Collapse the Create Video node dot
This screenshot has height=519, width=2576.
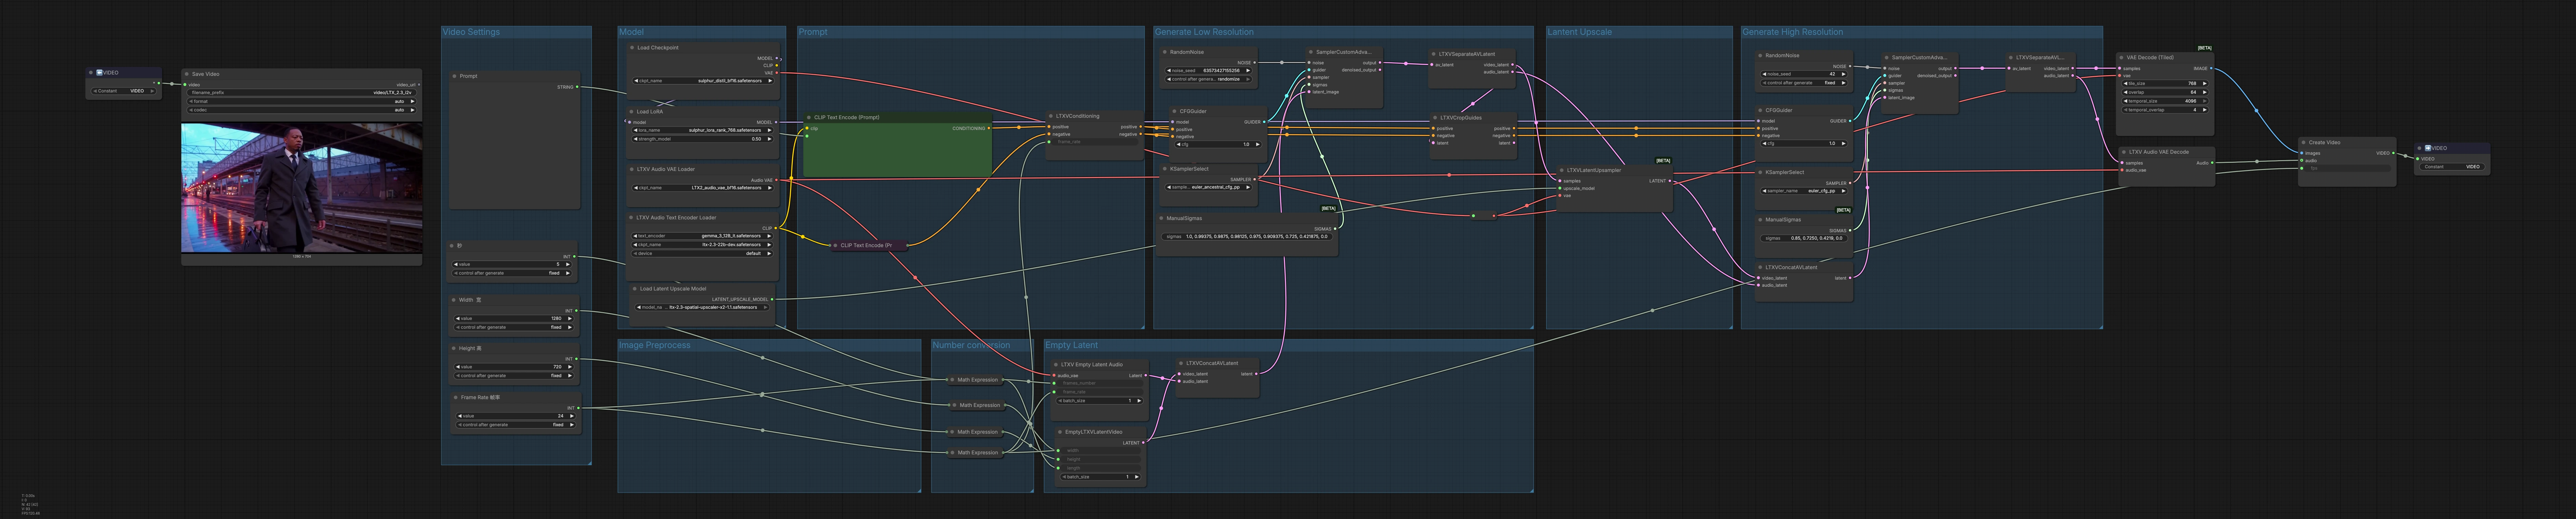pos(2304,143)
